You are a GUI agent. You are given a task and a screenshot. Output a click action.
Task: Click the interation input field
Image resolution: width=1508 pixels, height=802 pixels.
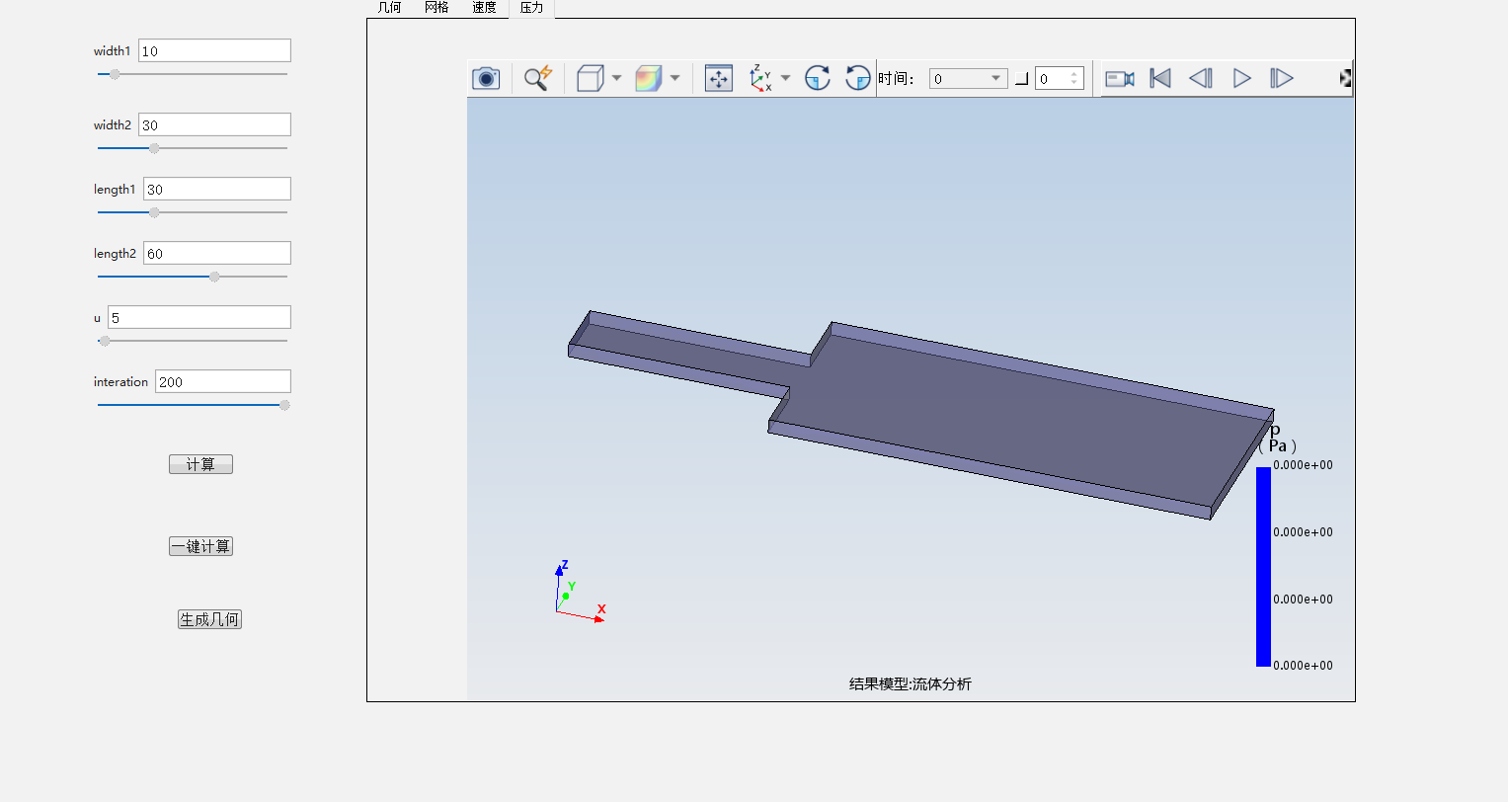click(223, 381)
